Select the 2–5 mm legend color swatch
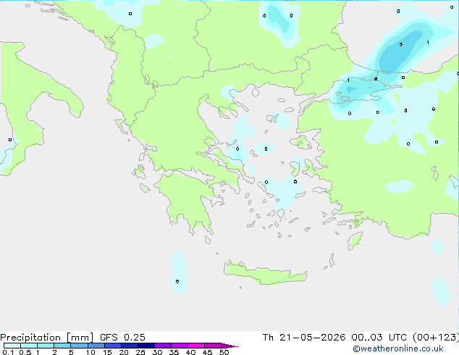 click(x=62, y=346)
